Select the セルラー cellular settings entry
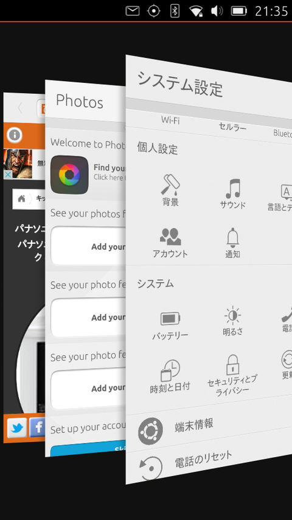The height and width of the screenshot is (520, 292). (232, 127)
